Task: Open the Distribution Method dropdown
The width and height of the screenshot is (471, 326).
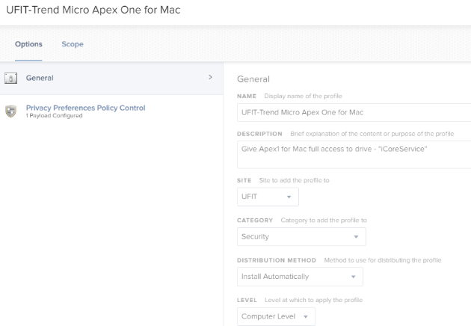Action: pyautogui.click(x=300, y=277)
